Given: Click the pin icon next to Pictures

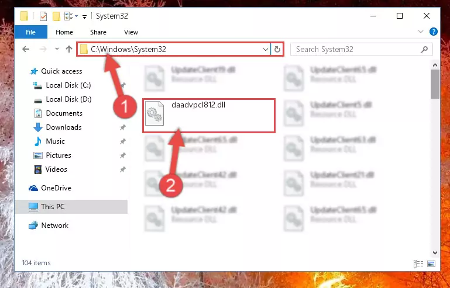Looking at the screenshot, I should [123, 155].
